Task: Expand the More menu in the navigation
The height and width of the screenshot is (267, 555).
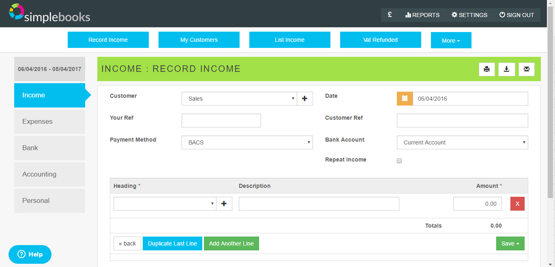Action: pos(451,40)
